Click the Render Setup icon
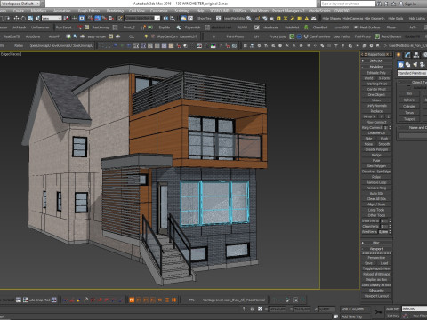This screenshot has height=320, width=427. click(257, 19)
